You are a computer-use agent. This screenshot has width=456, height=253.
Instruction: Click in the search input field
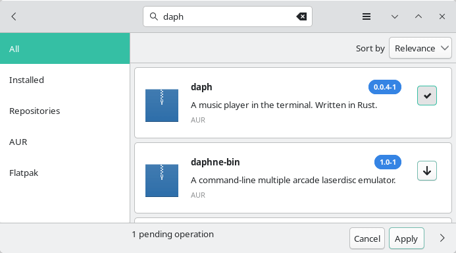point(228,16)
